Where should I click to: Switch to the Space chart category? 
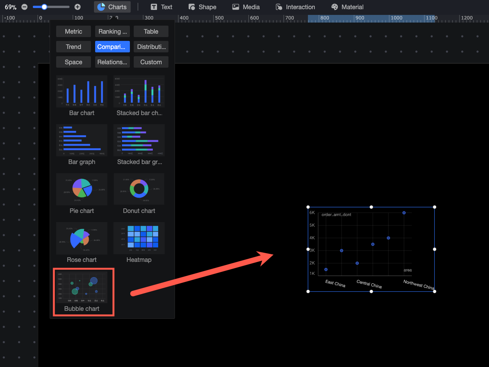pos(73,62)
